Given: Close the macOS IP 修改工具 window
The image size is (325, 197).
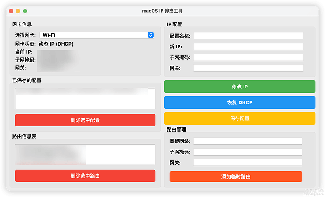Looking at the screenshot, I should (11, 11).
